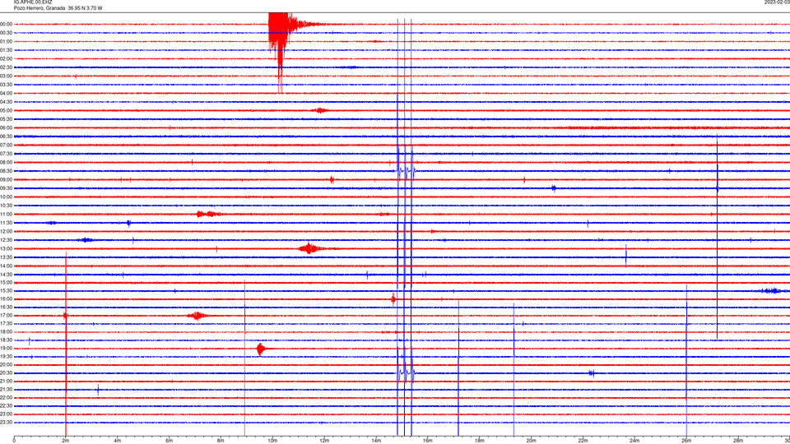Click the station code IG.APHE.00.EHZ

[x=33, y=2]
